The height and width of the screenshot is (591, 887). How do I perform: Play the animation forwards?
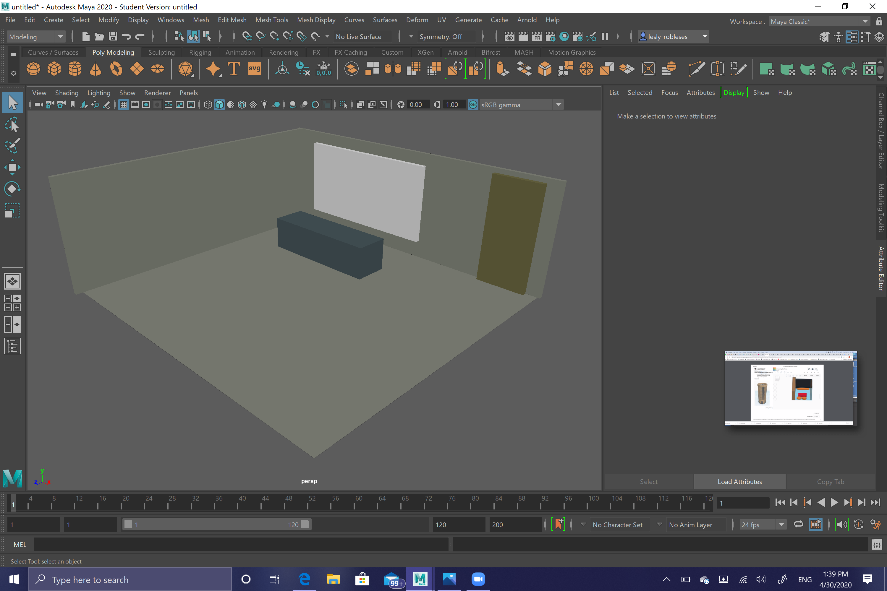tap(834, 502)
